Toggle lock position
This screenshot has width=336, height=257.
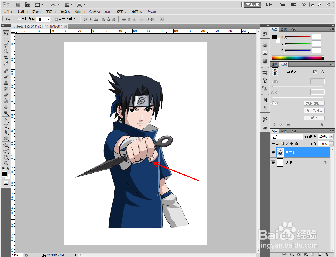(292, 144)
